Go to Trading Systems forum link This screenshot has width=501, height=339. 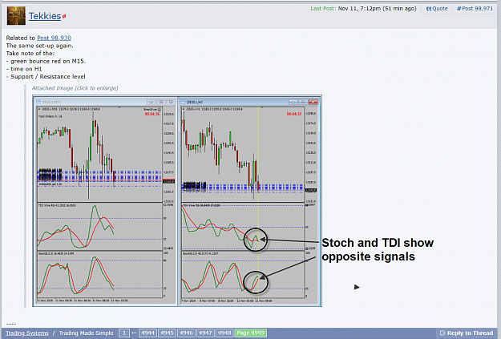pos(27,333)
